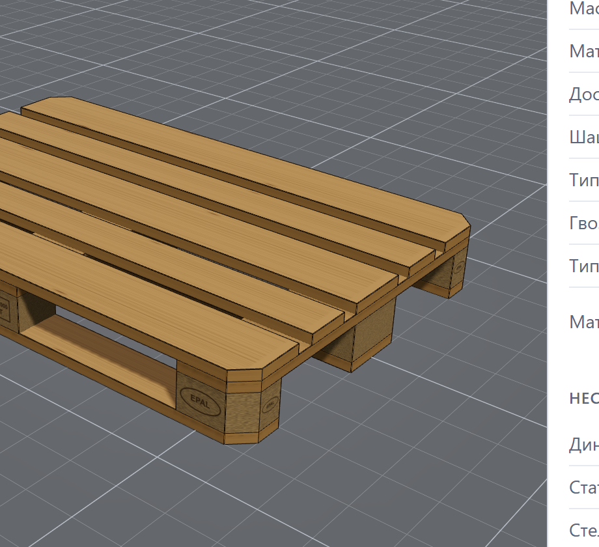Click the 'Мат' row above the 'НЕС' heading
This screenshot has width=599, height=547.
(584, 322)
